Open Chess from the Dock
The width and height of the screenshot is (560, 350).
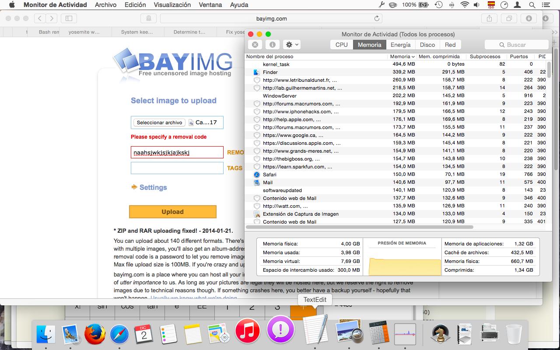[x=441, y=335]
